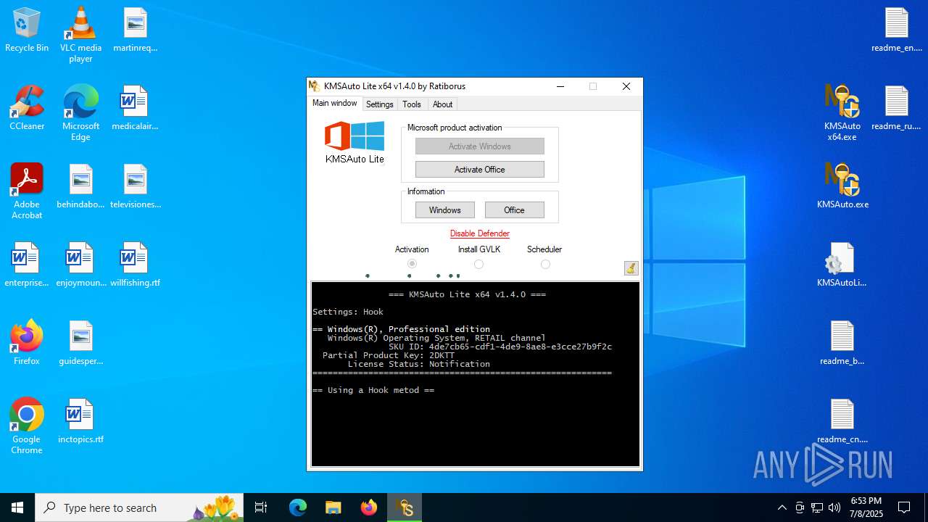Viewport: 928px width, 522px height.
Task: Select the readme_b text file
Action: [842, 344]
